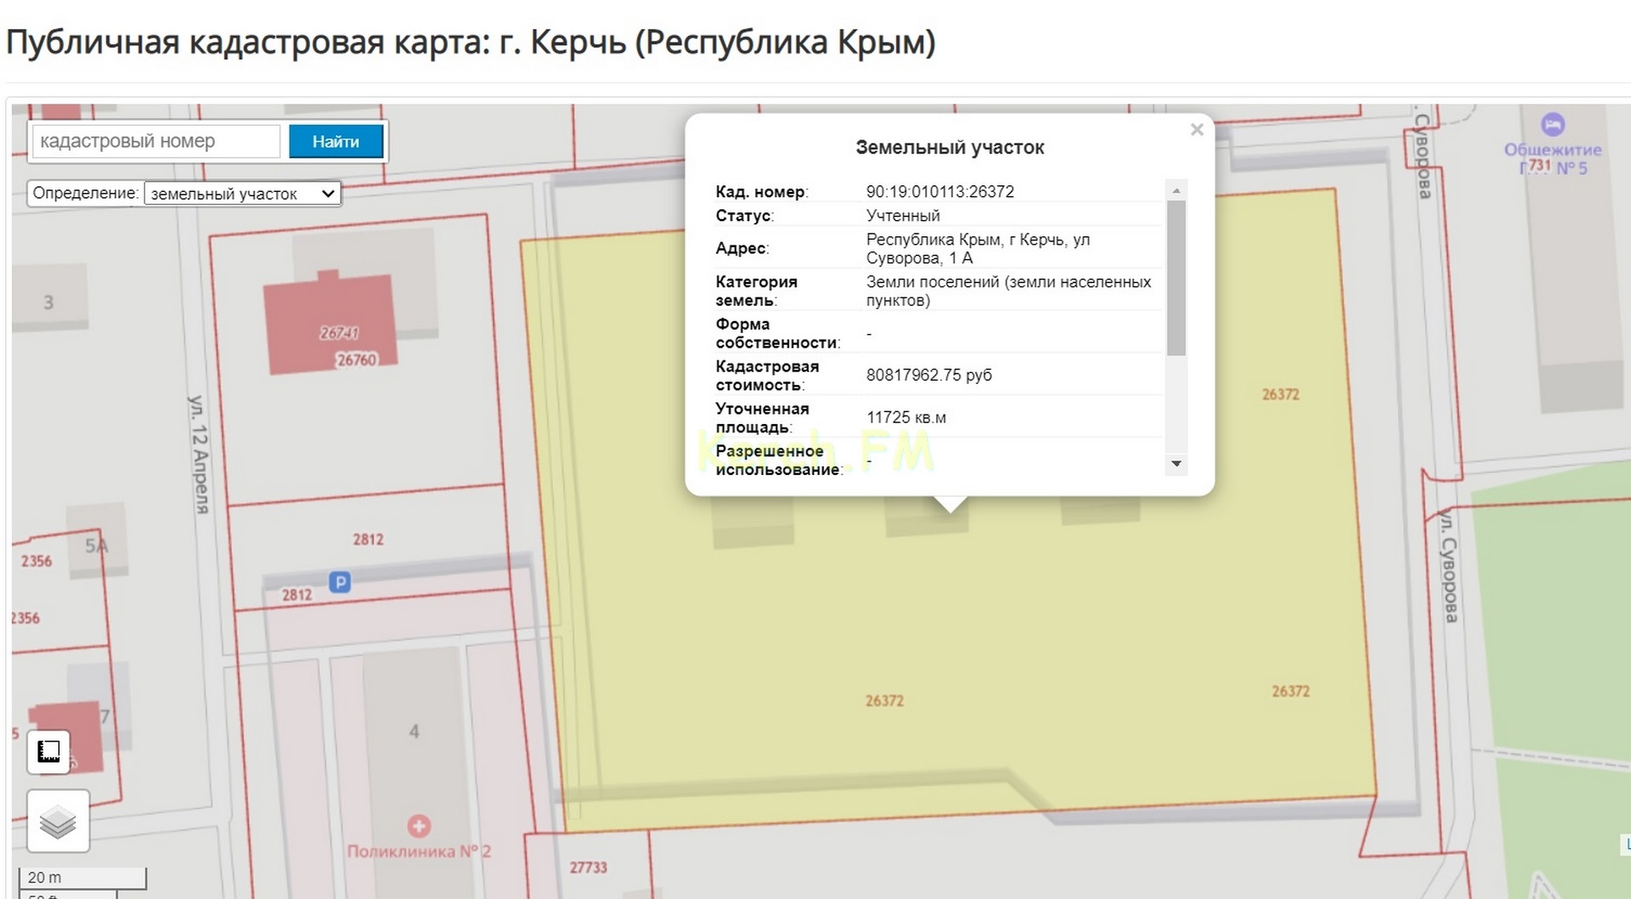Screen dimensions: 1631x899
Task: Click Земли поселений category value
Action: [1008, 291]
